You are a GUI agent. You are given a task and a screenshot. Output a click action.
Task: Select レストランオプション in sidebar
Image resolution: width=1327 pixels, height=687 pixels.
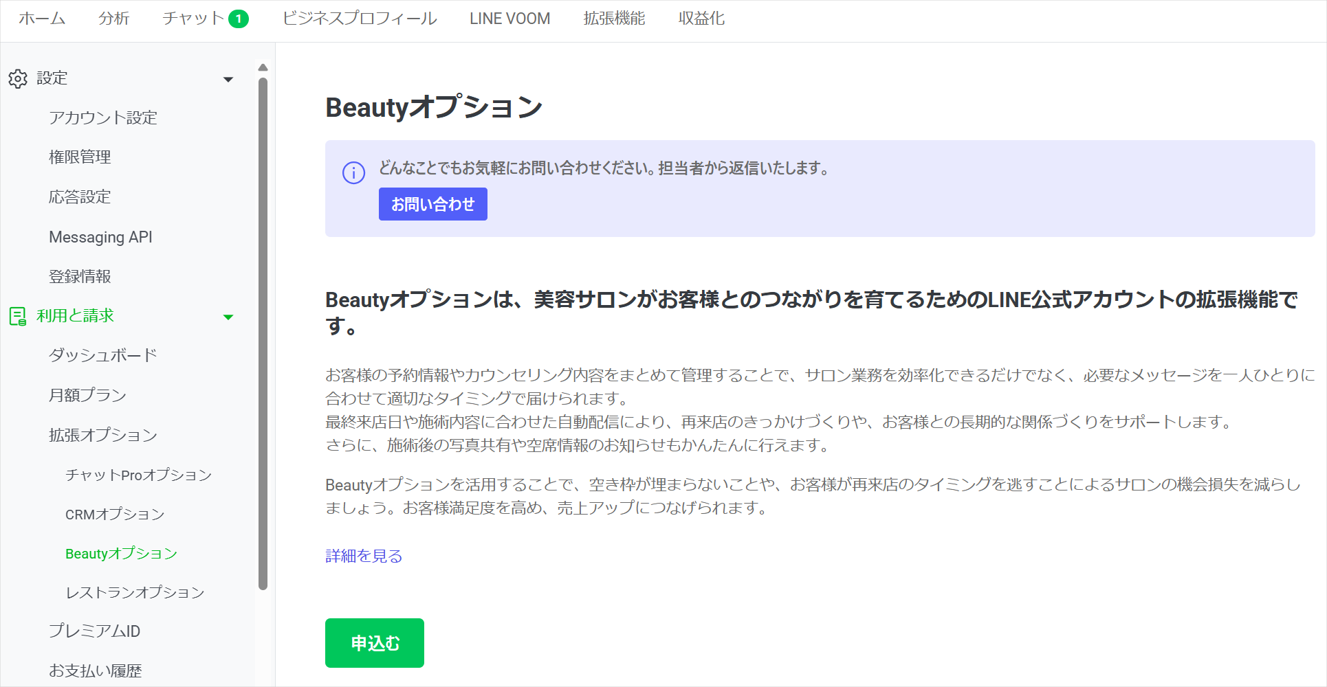135,592
